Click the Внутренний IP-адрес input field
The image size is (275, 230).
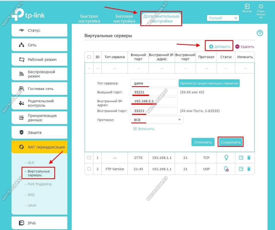154,101
